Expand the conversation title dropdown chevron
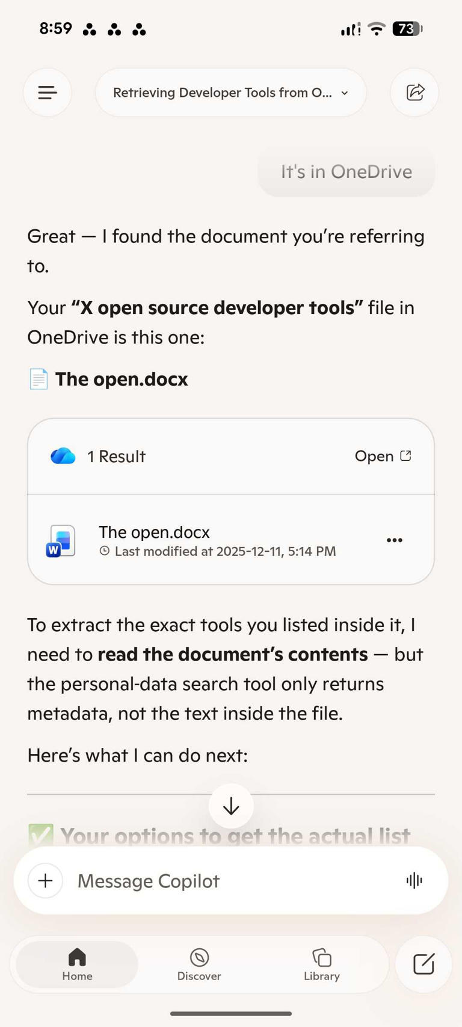Screen dimensions: 462x1027 pyautogui.click(x=345, y=93)
